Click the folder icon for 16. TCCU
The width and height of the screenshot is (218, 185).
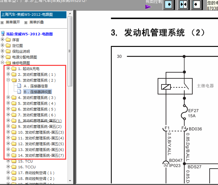tap(14, 167)
